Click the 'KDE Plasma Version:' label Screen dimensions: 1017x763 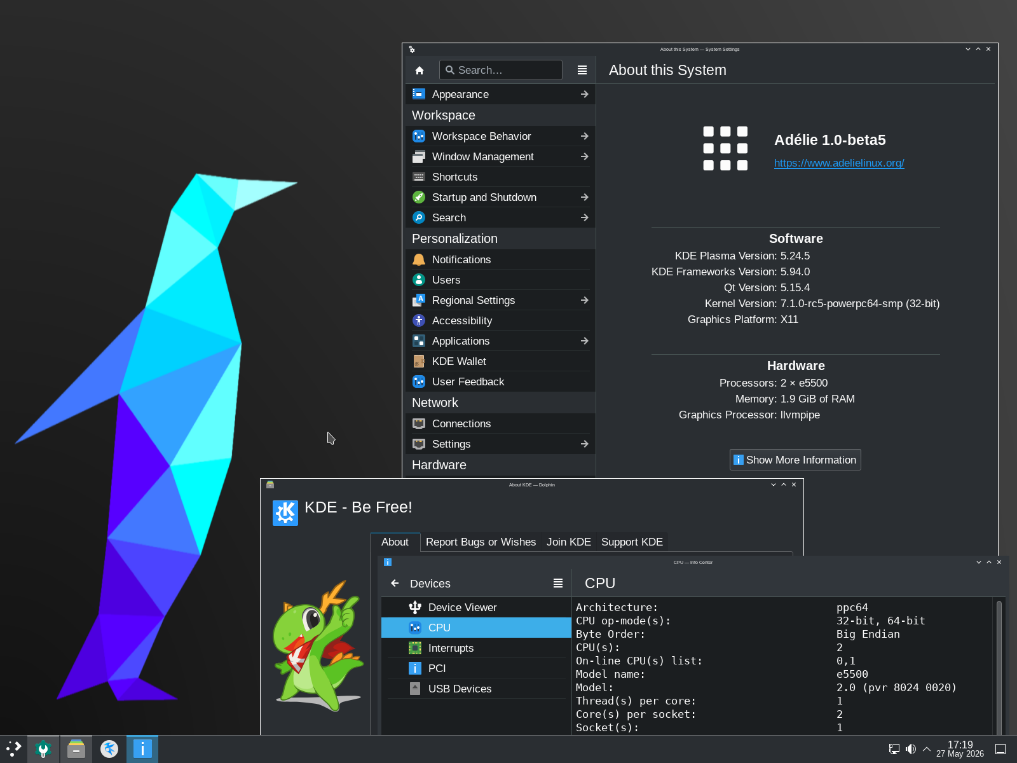click(x=726, y=256)
